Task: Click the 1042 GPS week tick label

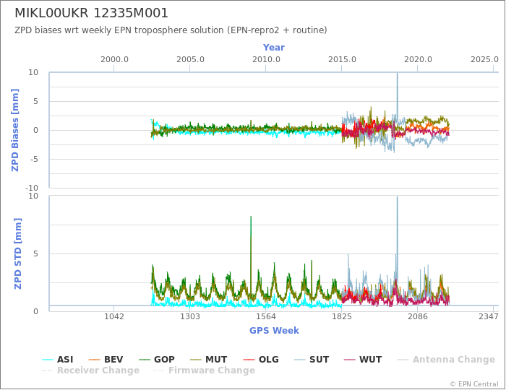Action: 114,316
